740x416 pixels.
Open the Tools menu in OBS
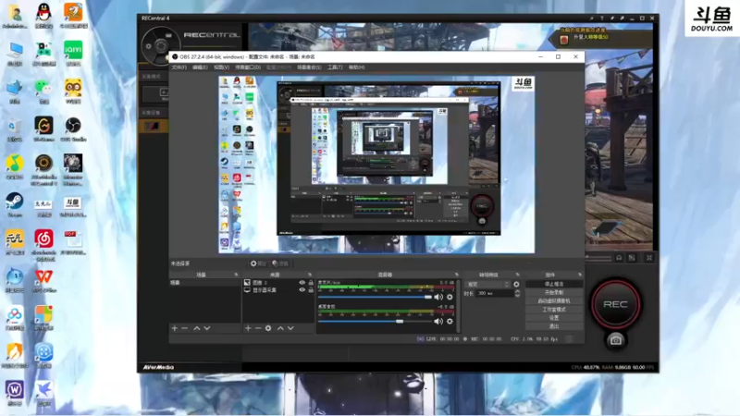(335, 67)
